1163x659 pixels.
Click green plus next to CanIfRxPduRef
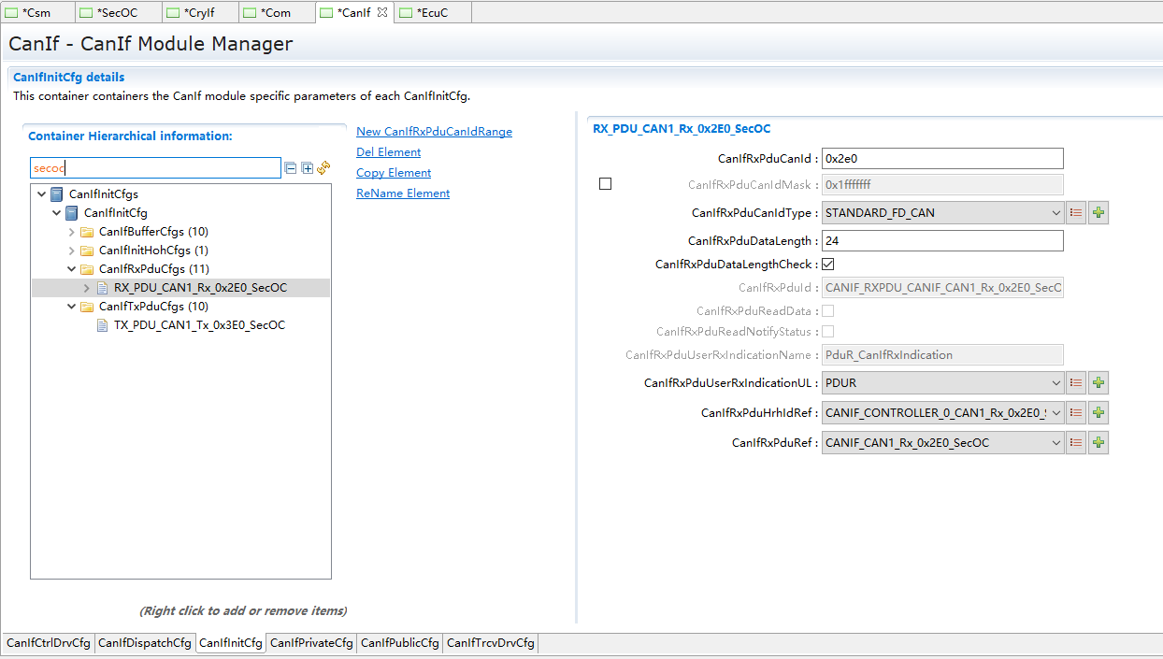tap(1098, 443)
